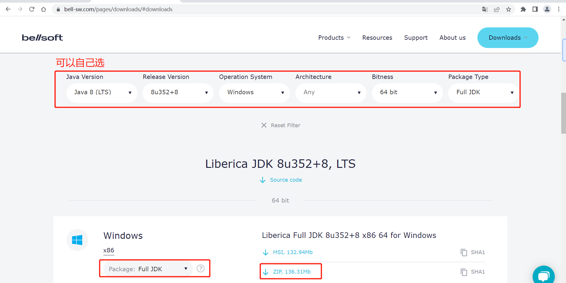This screenshot has width=566, height=283.
Task: Open the About us menu item
Action: [452, 38]
